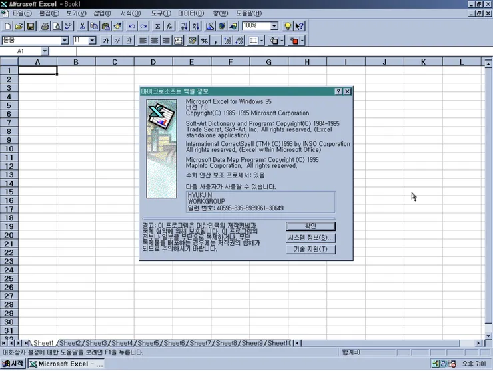Open the Data Map globe icon
The height and width of the screenshot is (371, 493).
221,26
